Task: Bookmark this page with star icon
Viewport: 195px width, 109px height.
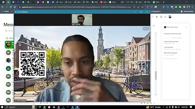Action: [143, 7]
